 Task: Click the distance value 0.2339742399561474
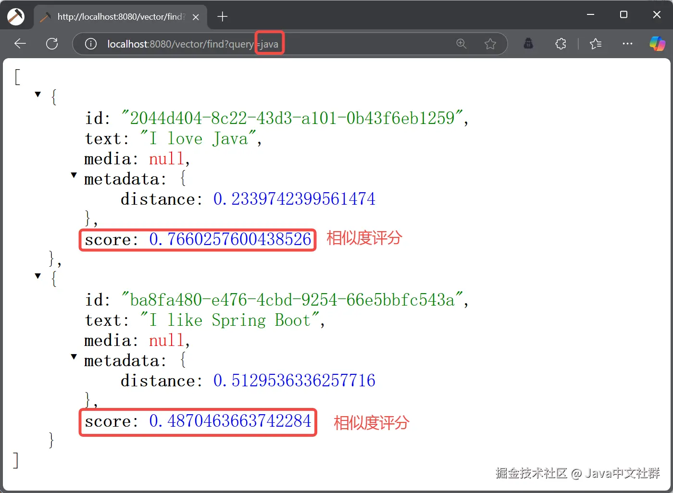pyautogui.click(x=294, y=199)
